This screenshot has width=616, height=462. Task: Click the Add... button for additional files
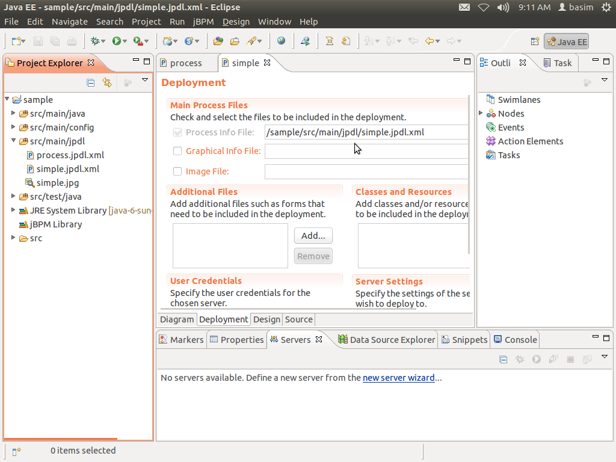[313, 236]
